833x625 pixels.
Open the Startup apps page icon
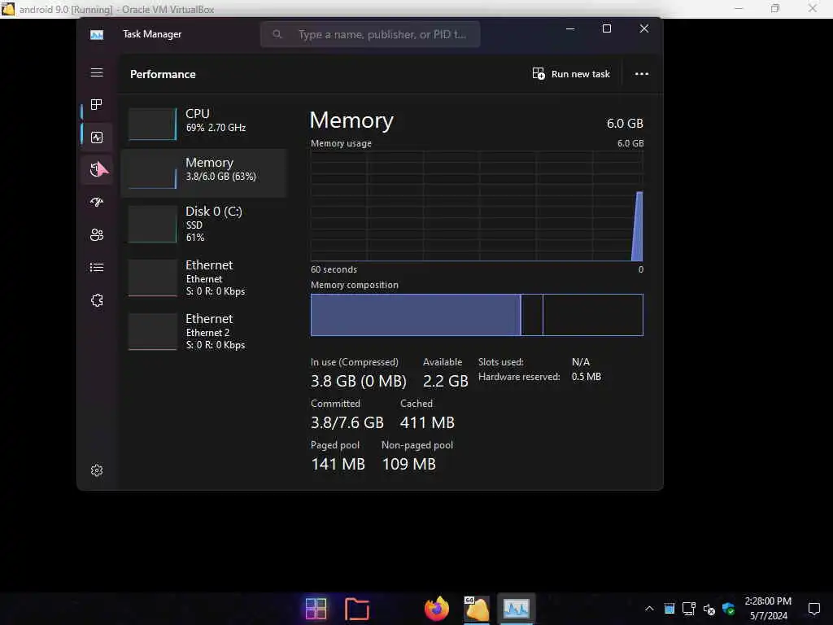tap(97, 202)
